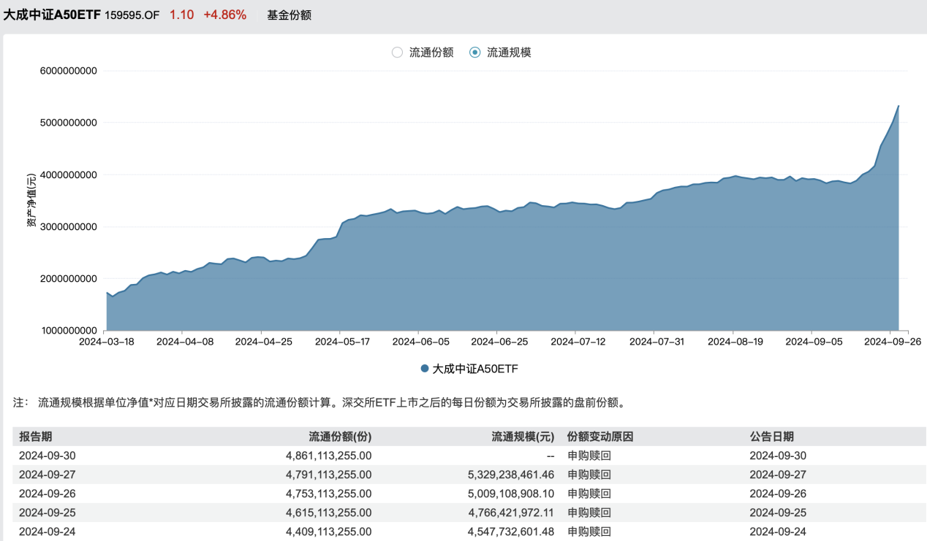Click scale value 5,329,238,461.46
This screenshot has width=927, height=541.
coord(511,475)
